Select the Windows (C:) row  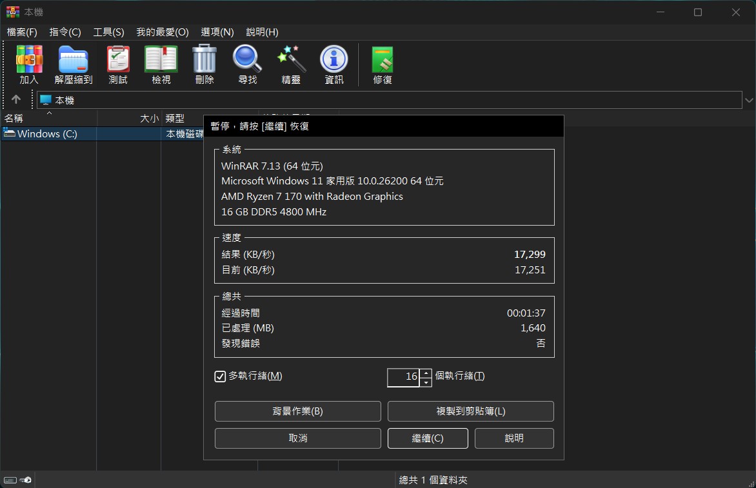click(102, 133)
